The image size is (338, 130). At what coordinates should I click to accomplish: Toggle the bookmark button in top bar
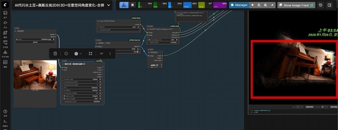[132, 5]
